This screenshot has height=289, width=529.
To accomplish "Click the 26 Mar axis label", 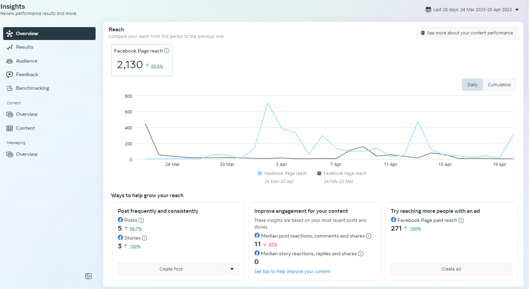I will coord(172,164).
